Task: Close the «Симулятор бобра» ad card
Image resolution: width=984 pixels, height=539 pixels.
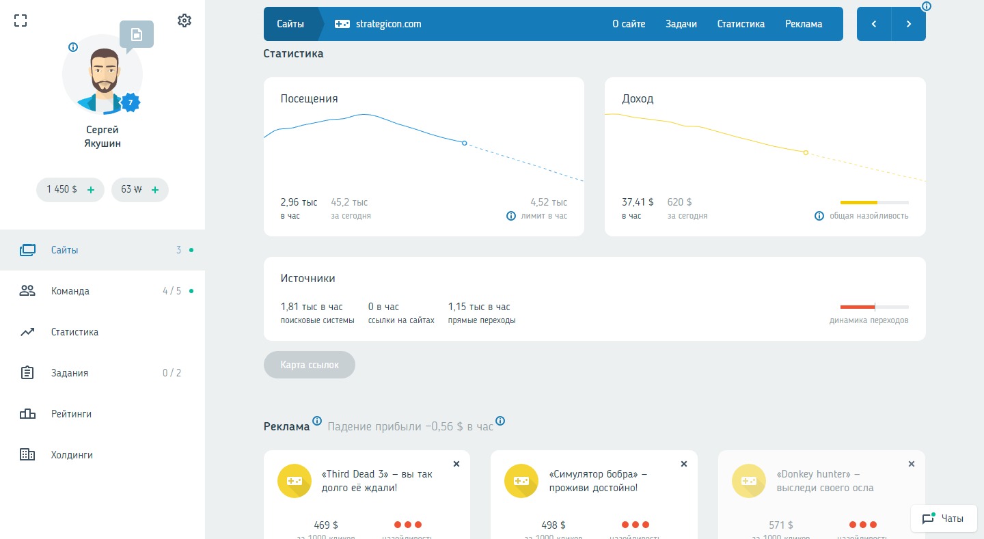Action: [x=684, y=464]
